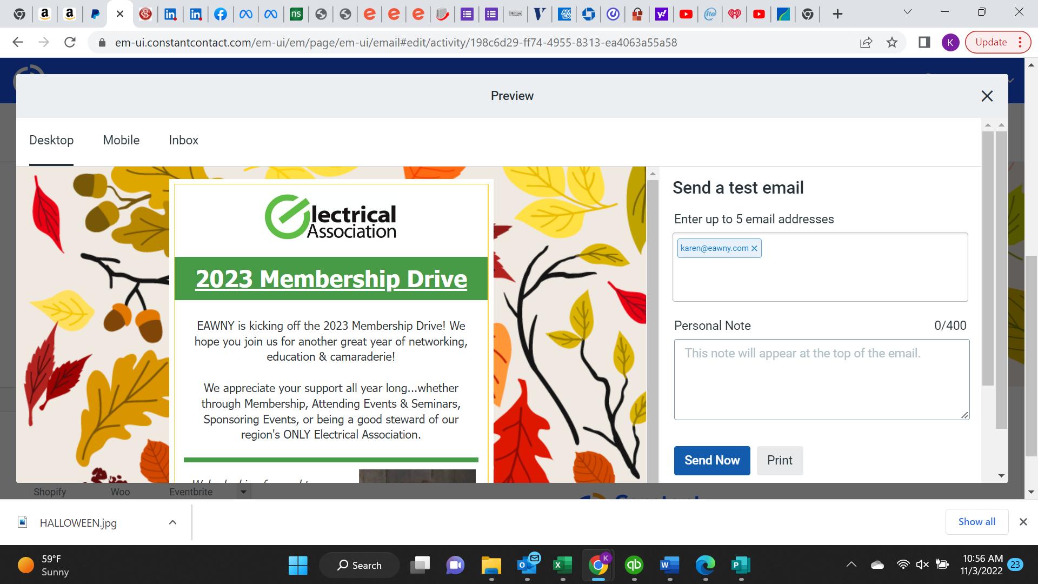
Task: Open the 2023 Membership Drive link
Action: click(x=331, y=279)
